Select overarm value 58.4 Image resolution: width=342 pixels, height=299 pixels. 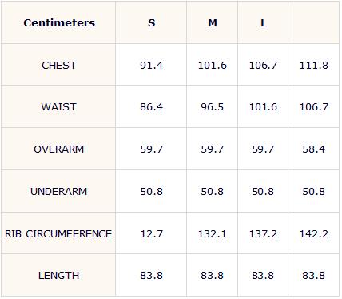click(314, 149)
